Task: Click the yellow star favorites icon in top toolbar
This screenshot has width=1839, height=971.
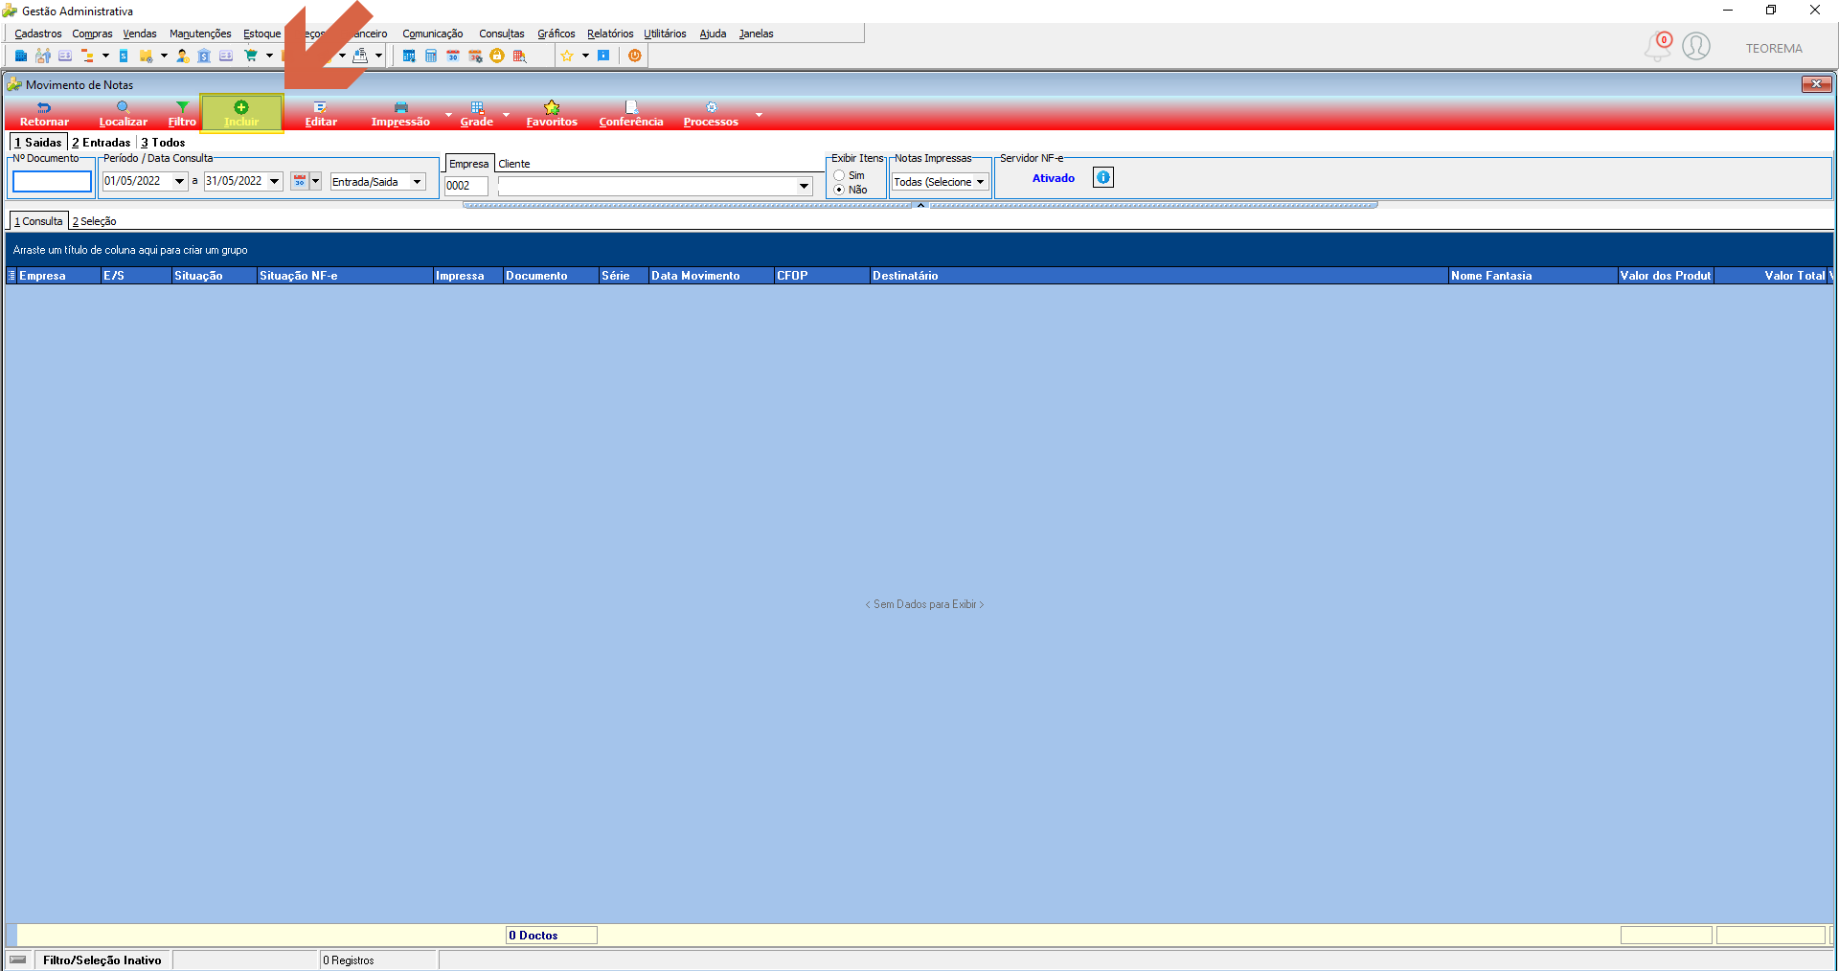Action: tap(567, 56)
